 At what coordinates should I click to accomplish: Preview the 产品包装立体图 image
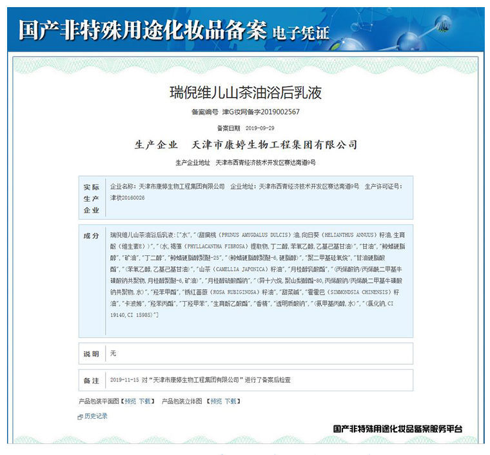(x=216, y=402)
